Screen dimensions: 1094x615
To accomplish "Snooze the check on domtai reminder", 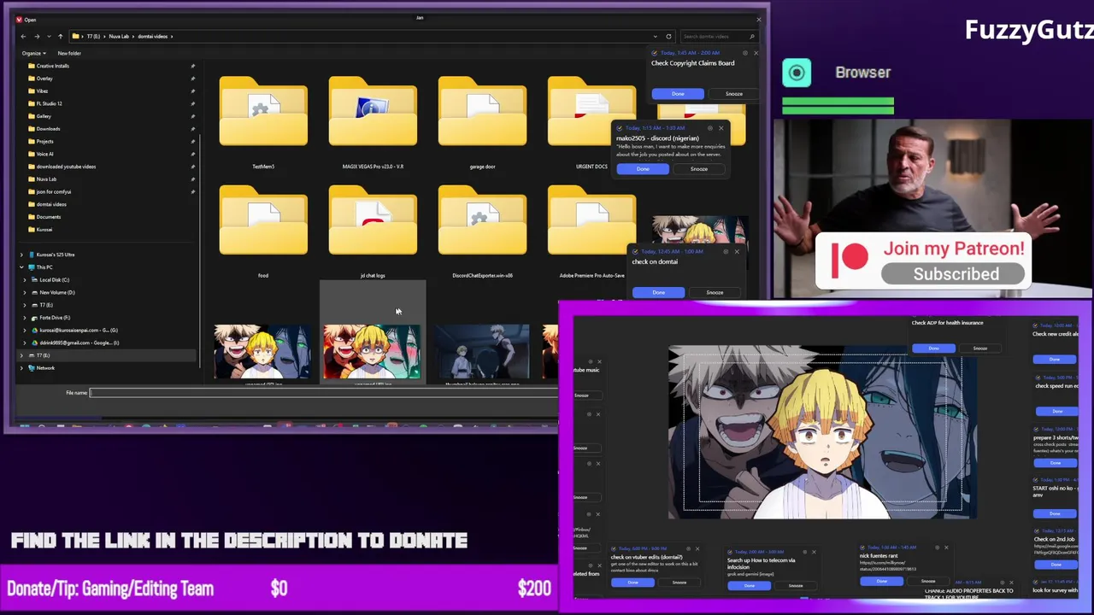I will (x=715, y=293).
